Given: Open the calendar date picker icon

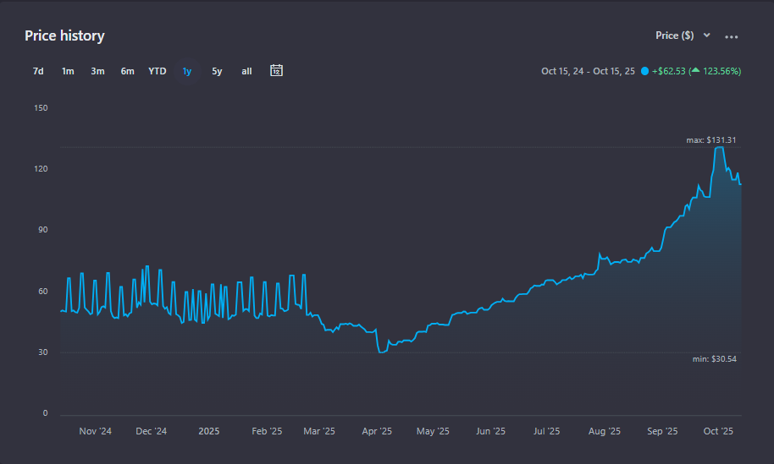Looking at the screenshot, I should [x=276, y=71].
